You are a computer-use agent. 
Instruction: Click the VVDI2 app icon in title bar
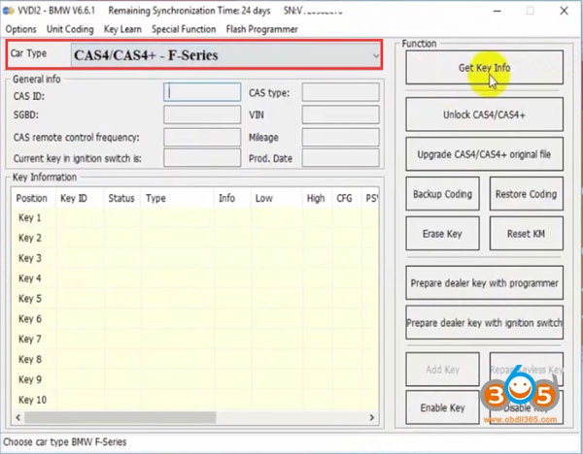coord(8,11)
